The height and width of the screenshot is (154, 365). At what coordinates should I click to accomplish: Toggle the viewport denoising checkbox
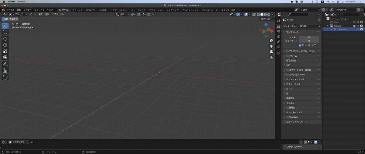point(301,45)
